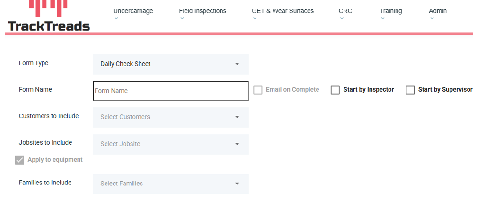The image size is (477, 201).
Task: Toggle the Email on Complete checkbox
Action: click(x=258, y=90)
